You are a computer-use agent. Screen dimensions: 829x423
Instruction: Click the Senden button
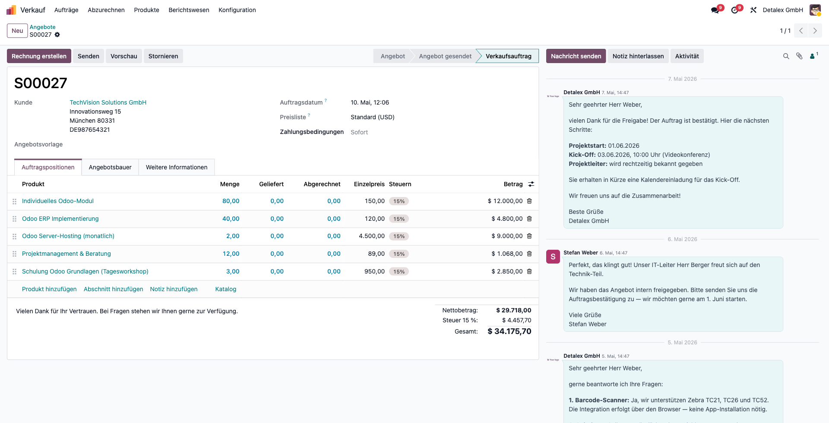(89, 56)
